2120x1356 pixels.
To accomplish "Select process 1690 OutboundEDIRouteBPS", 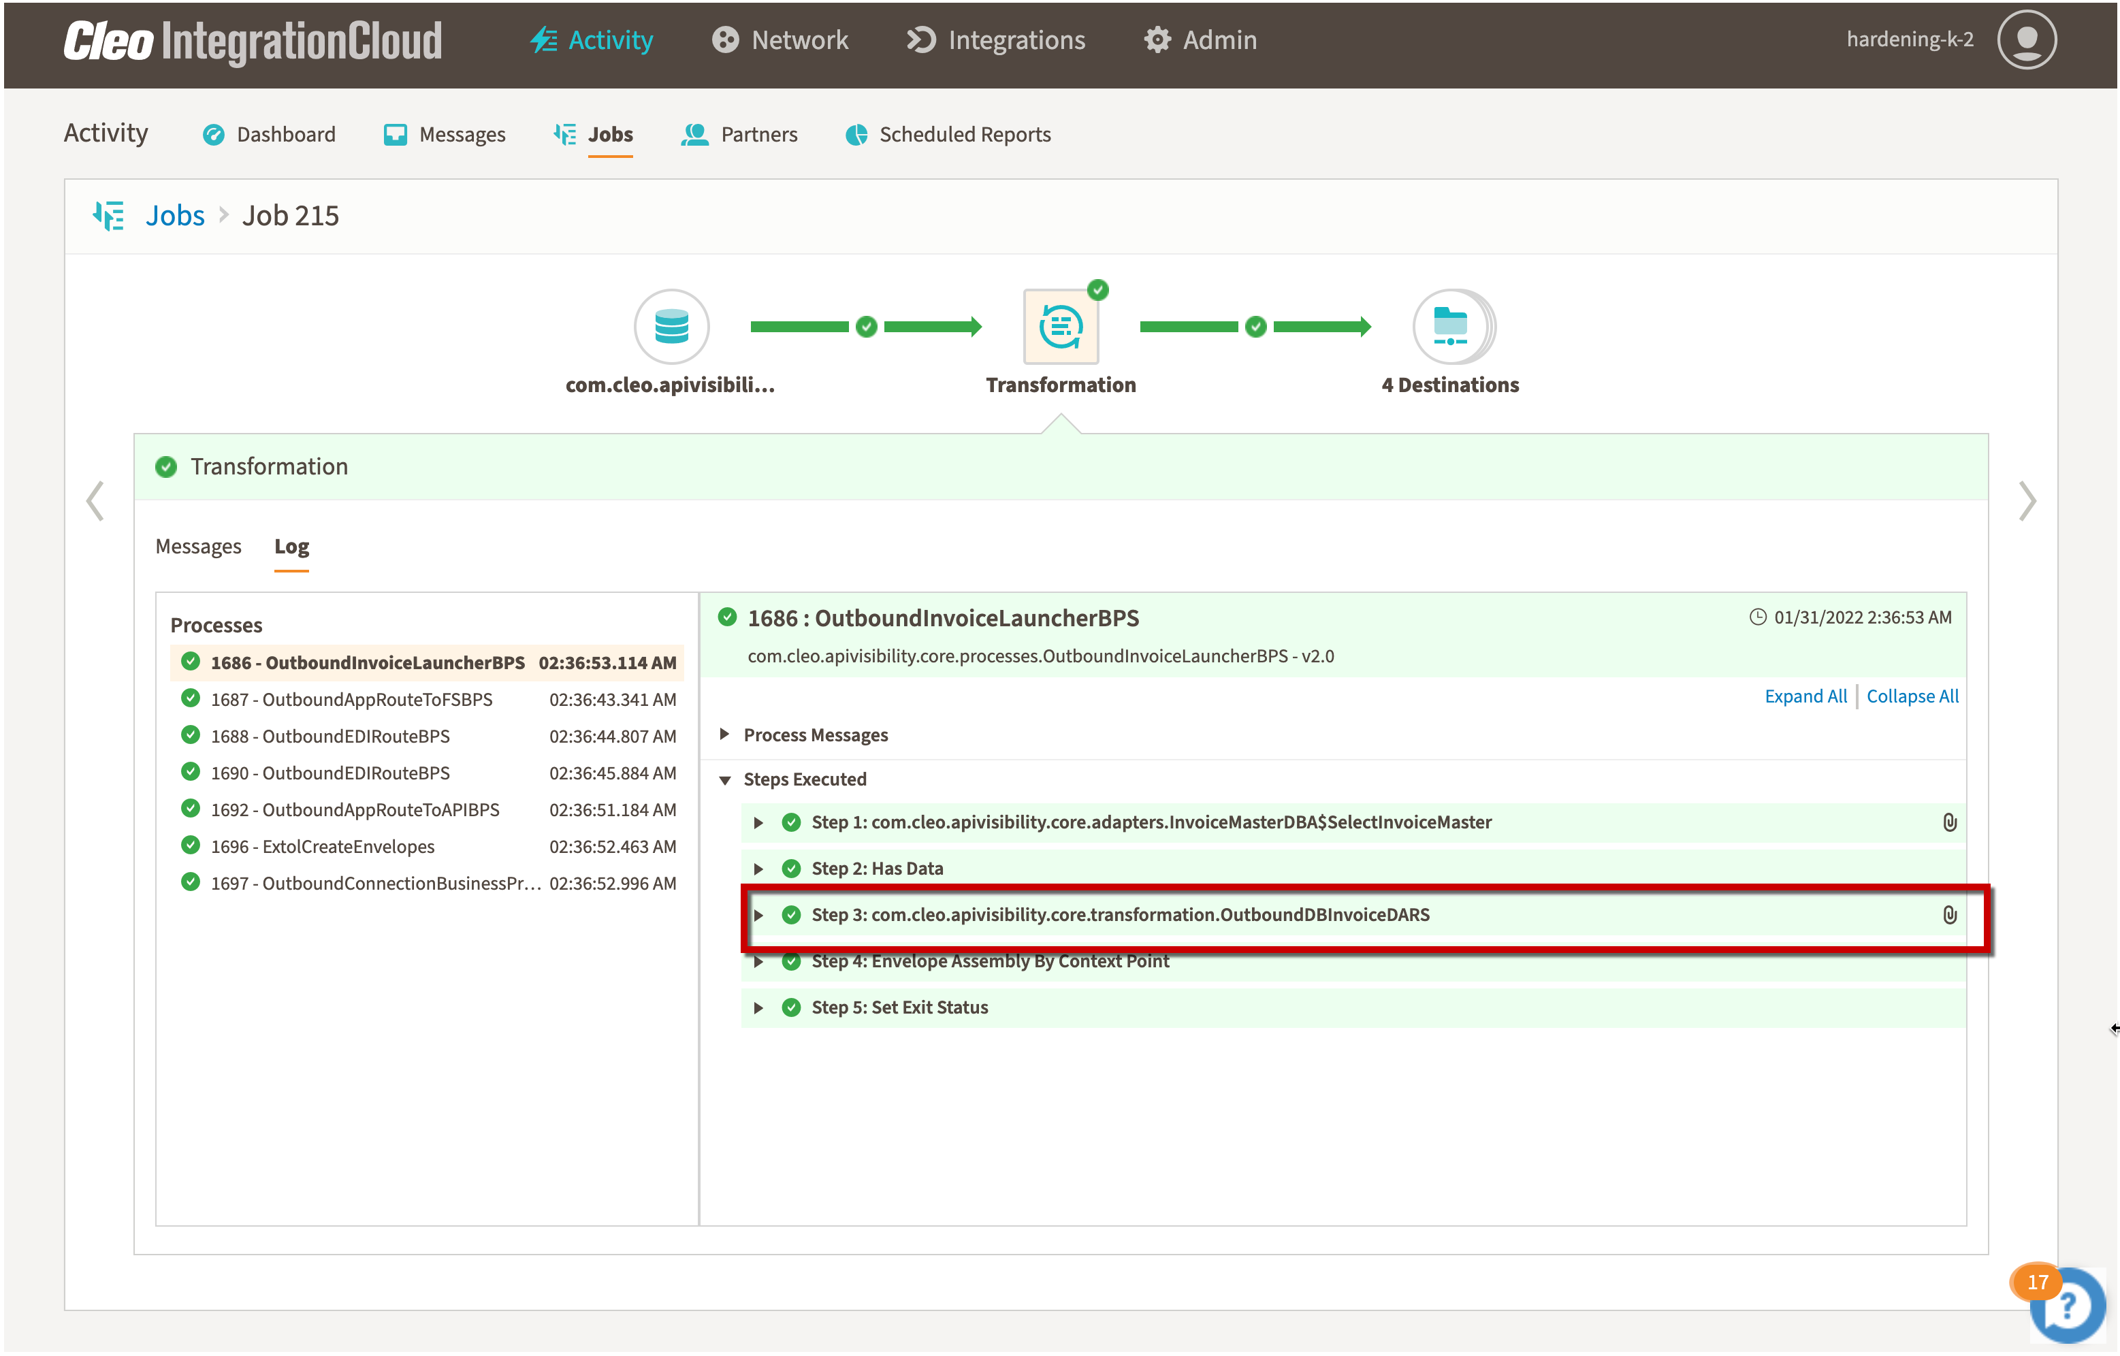I will point(427,773).
